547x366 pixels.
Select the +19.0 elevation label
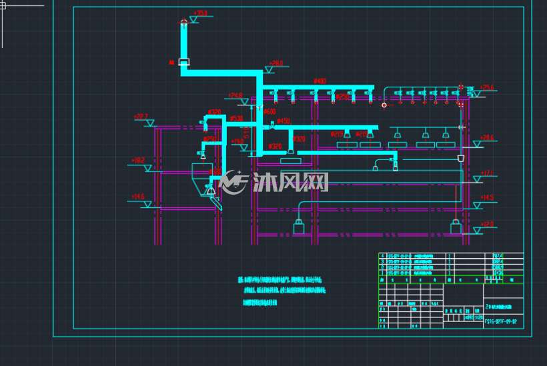click(x=237, y=141)
